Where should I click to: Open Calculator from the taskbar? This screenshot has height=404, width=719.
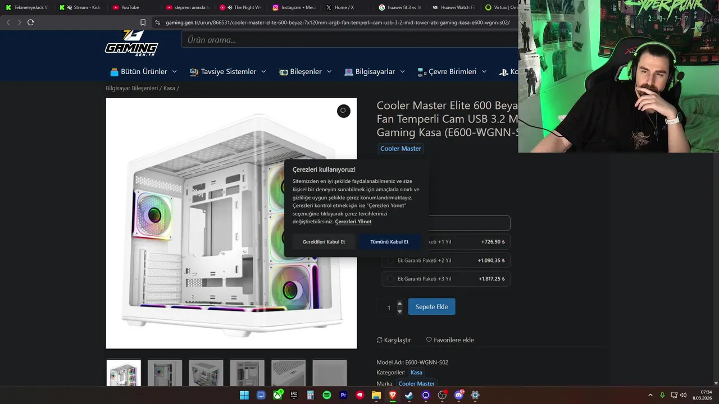[310, 395]
